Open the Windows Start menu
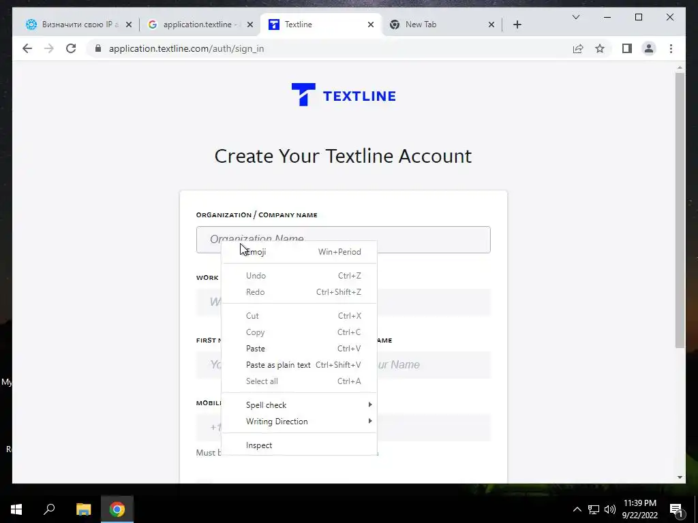This screenshot has height=523, width=698. (16, 509)
